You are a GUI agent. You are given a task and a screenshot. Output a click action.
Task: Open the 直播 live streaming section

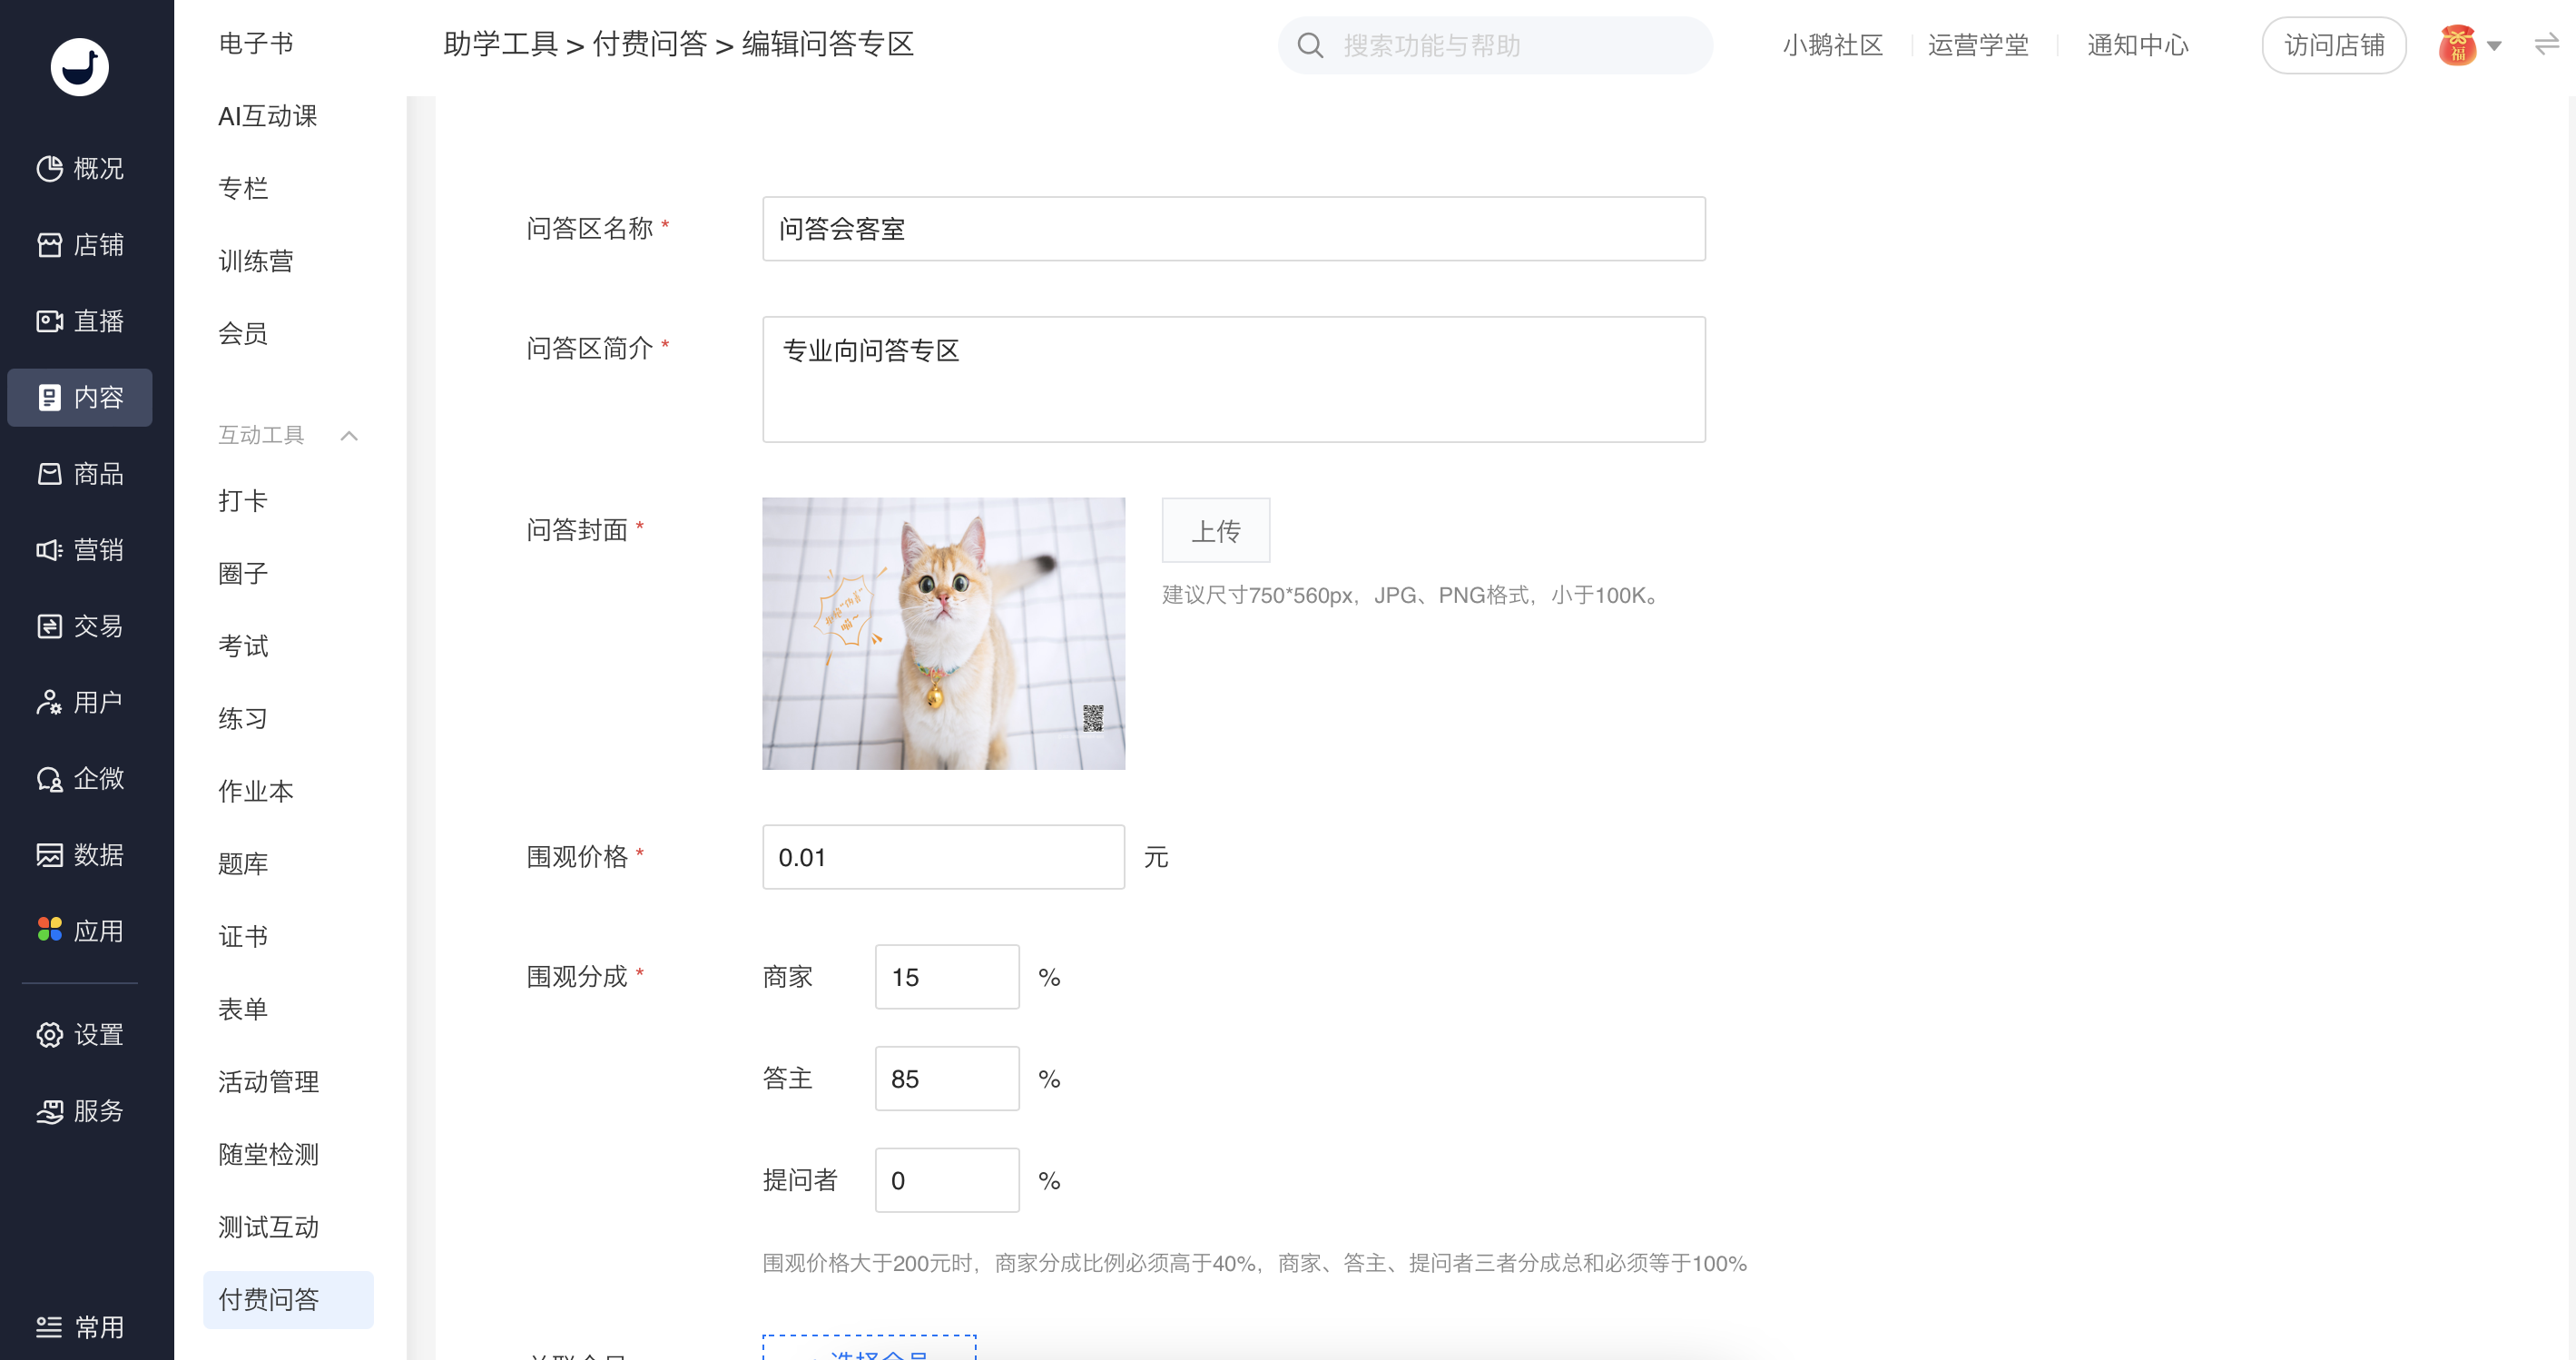click(x=80, y=321)
